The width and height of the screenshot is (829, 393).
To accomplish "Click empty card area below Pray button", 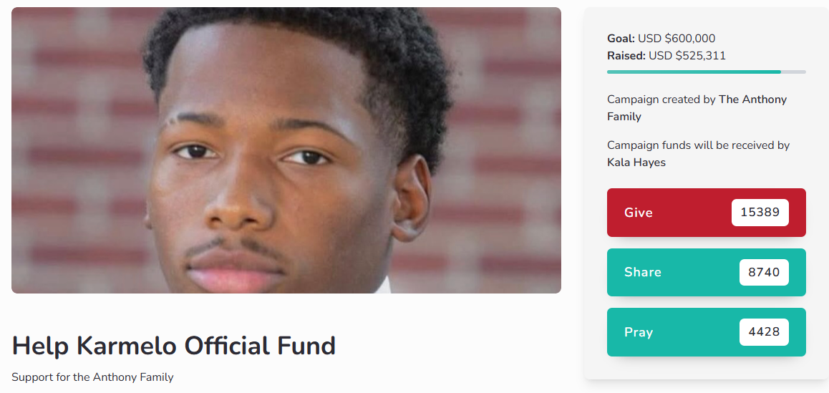I will click(707, 368).
